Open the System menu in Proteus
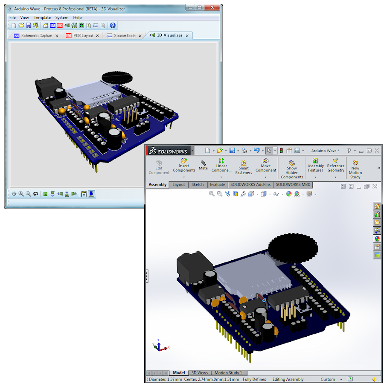Screen dimensions: 384x384 click(62, 17)
